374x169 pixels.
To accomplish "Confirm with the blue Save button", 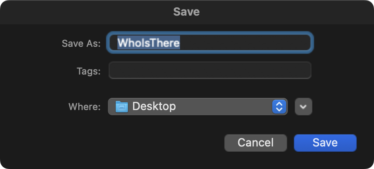I will (325, 143).
